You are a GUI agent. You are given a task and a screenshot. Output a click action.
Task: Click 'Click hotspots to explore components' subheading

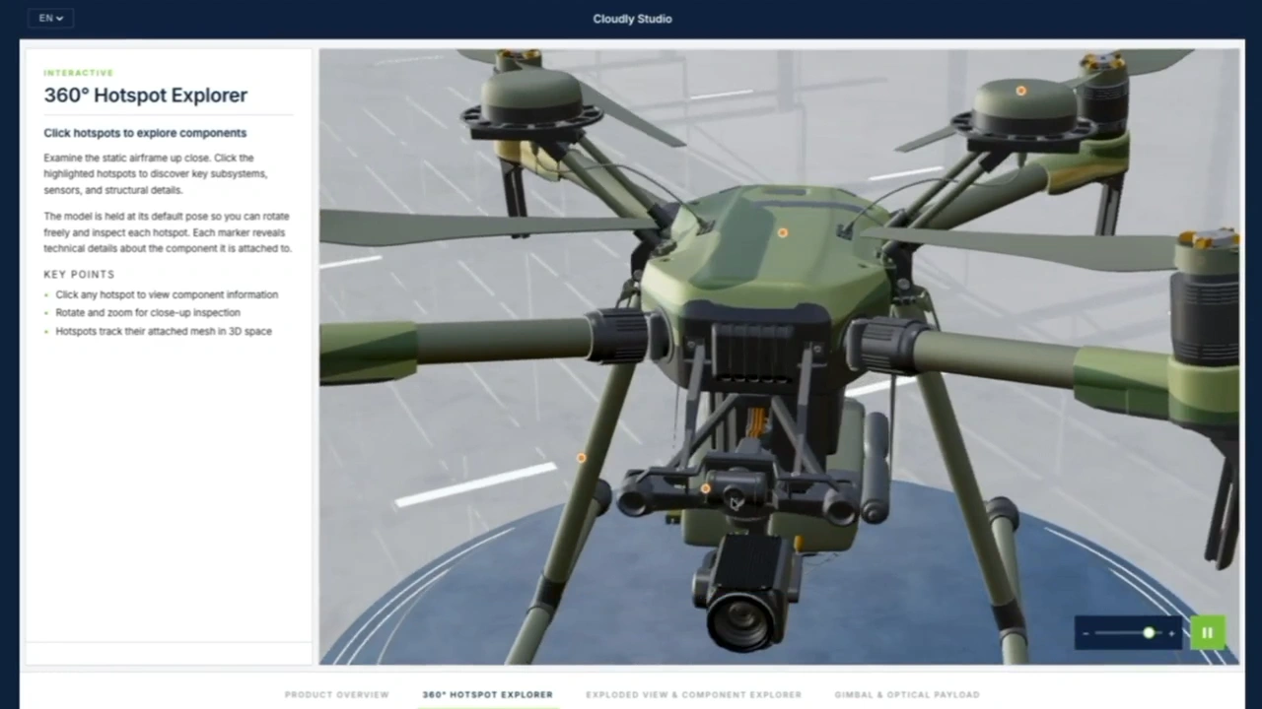[145, 133]
